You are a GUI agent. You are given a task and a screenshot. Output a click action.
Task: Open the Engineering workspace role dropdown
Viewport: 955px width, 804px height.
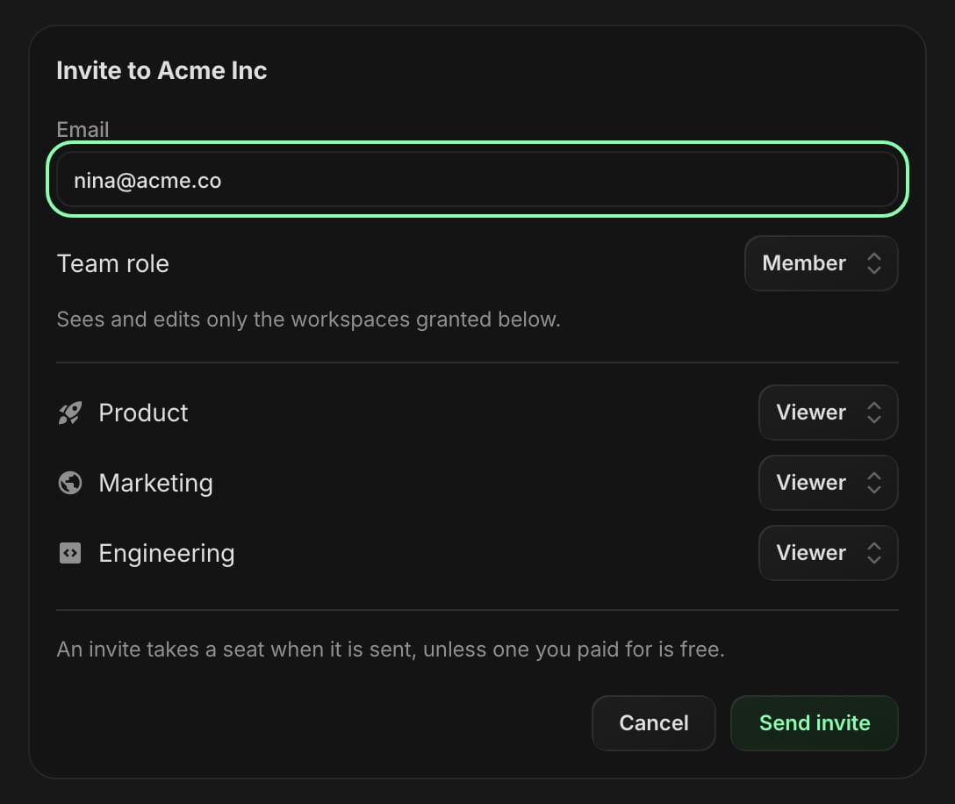click(828, 552)
